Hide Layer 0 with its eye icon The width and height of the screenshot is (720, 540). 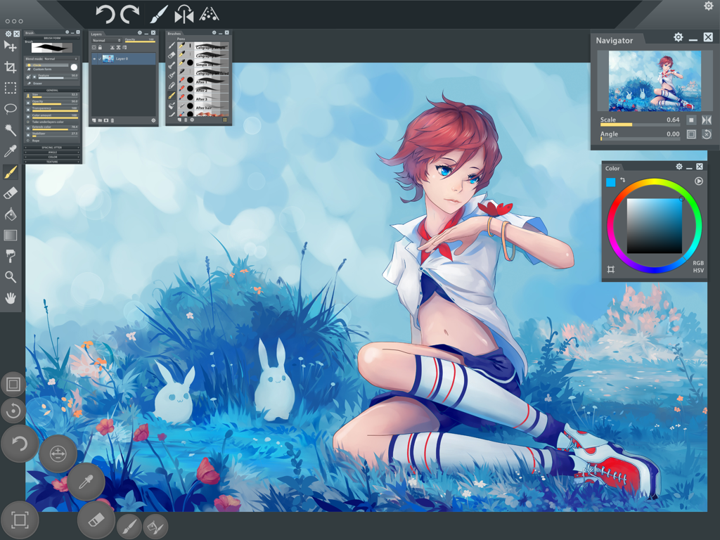94,58
